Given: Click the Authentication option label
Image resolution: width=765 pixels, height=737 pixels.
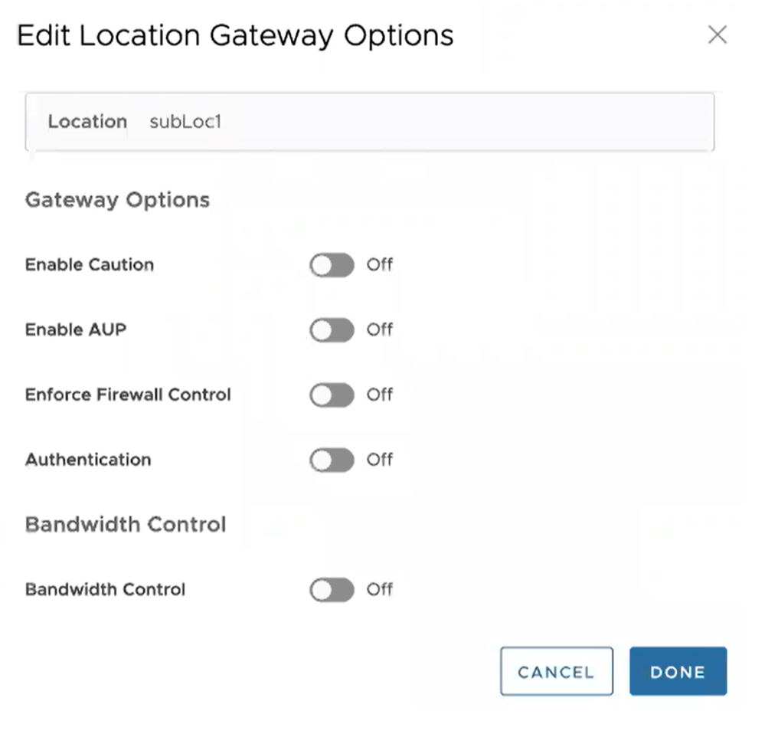Looking at the screenshot, I should (88, 460).
